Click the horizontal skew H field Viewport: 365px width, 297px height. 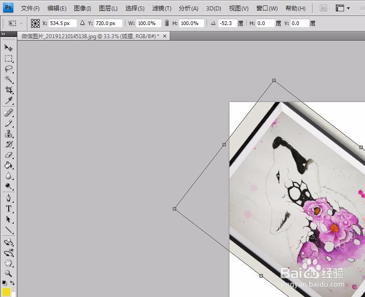[265, 23]
